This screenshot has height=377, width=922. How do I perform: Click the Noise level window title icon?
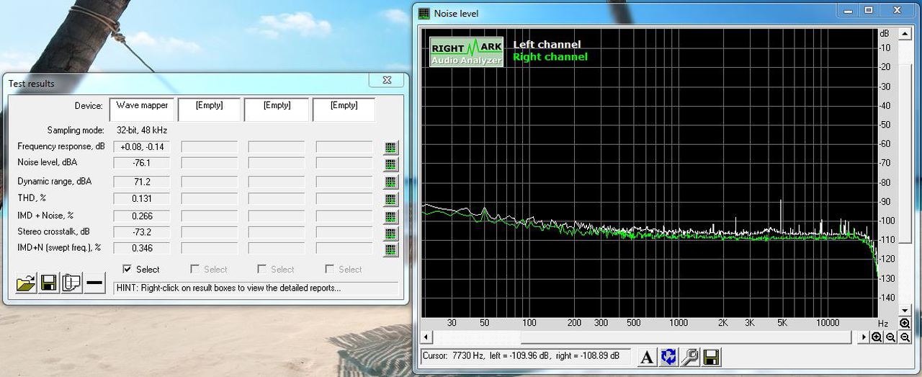[x=424, y=13]
